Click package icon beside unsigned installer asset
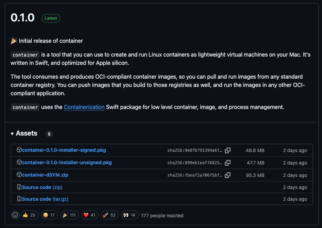The width and height of the screenshot is (322, 228). click(20, 162)
